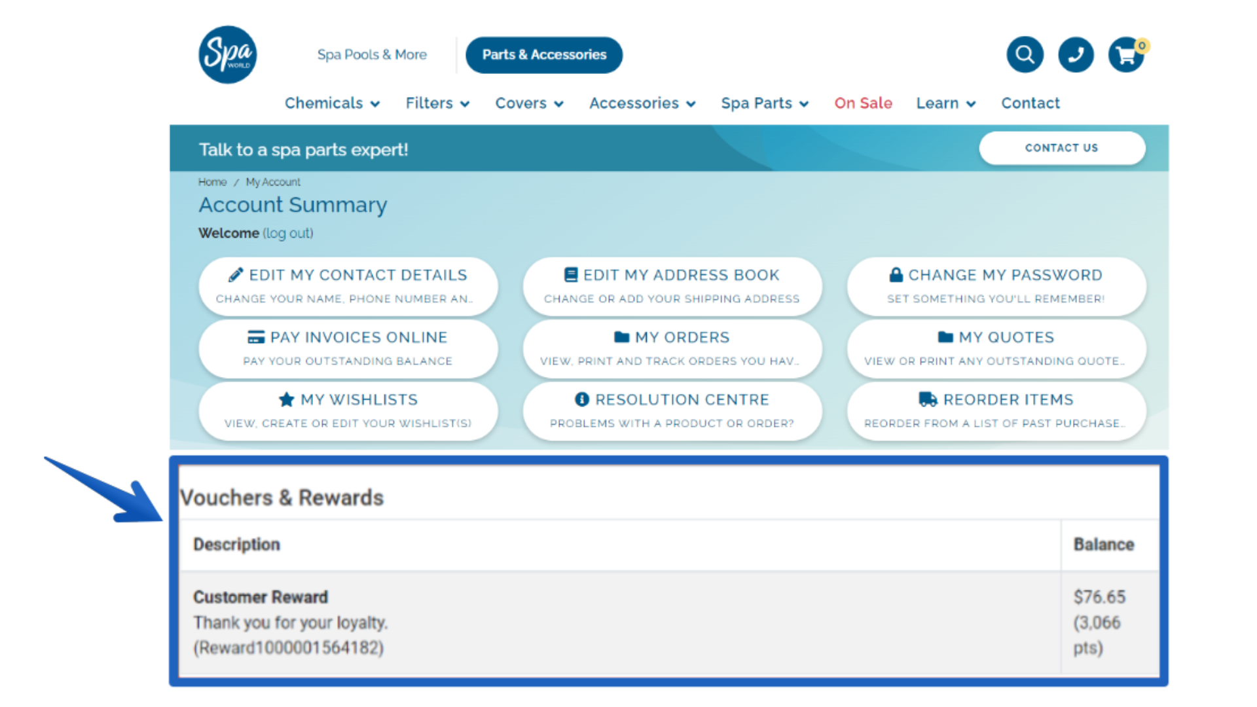Click the phone call icon
The width and height of the screenshot is (1257, 707).
[1076, 54]
